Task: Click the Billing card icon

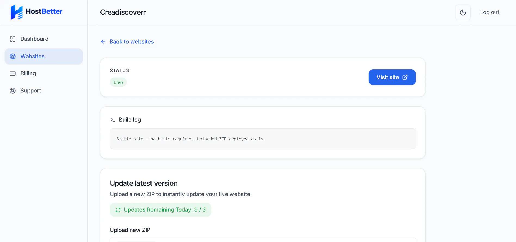Action: [x=13, y=73]
